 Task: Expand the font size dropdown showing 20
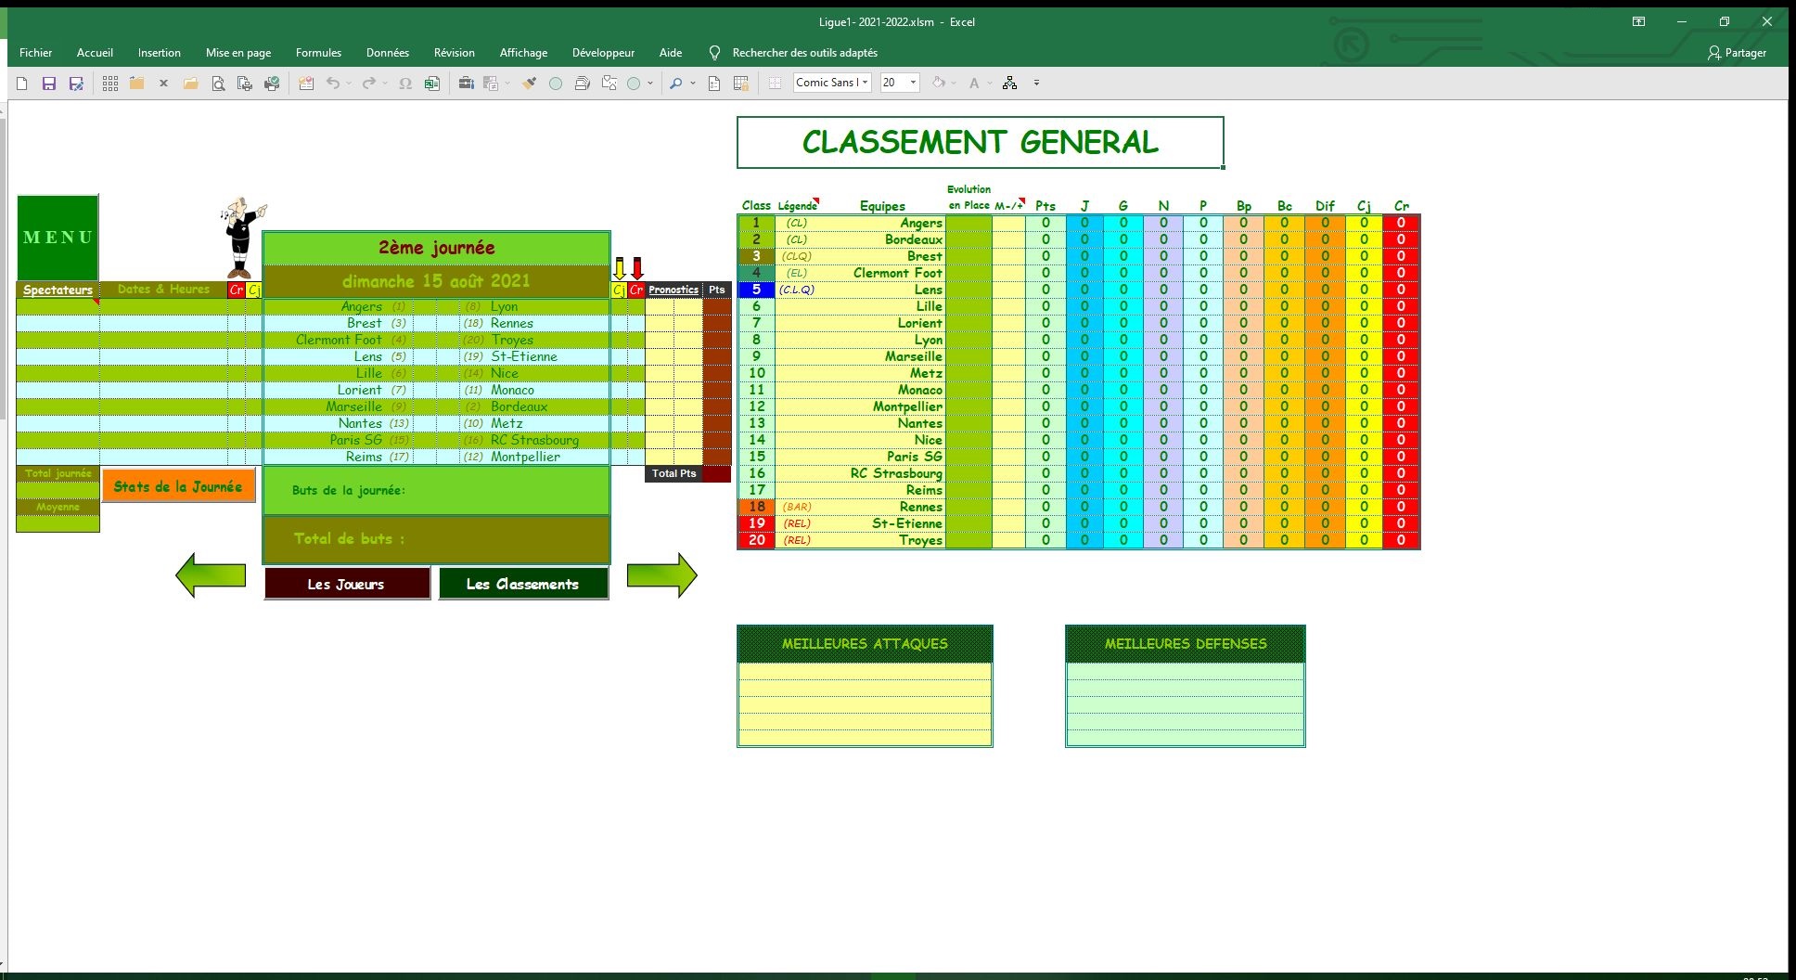913,83
